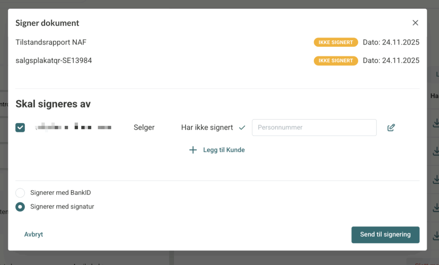The image size is (439, 265).
Task: Click the plus icon before Legg til Kunde
Action: click(x=193, y=150)
